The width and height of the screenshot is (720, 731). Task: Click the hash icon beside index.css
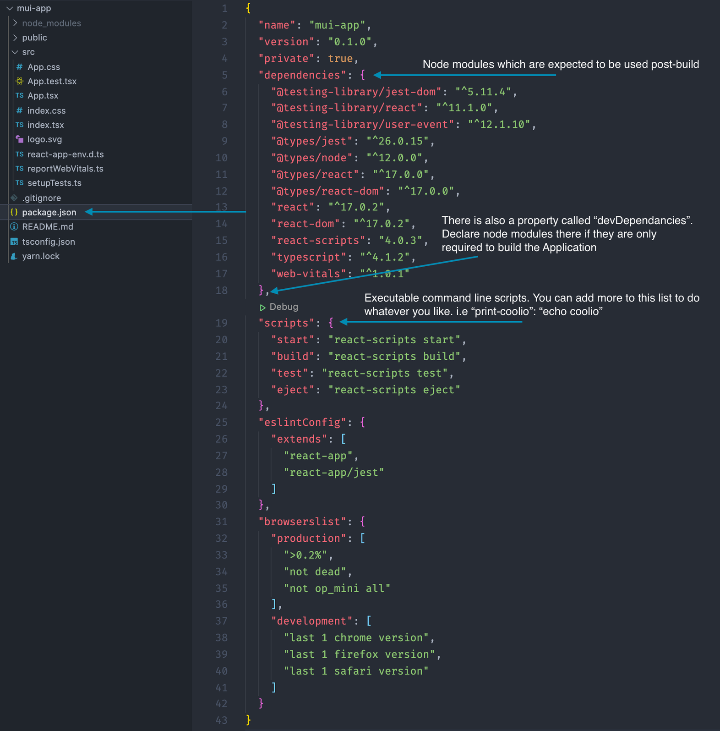point(19,110)
